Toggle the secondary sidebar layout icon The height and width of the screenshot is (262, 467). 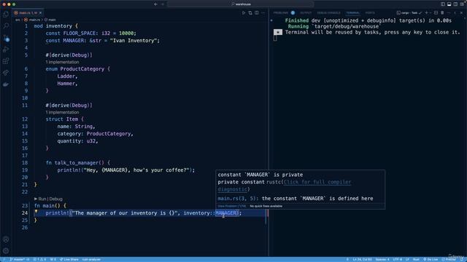tap(455, 4)
